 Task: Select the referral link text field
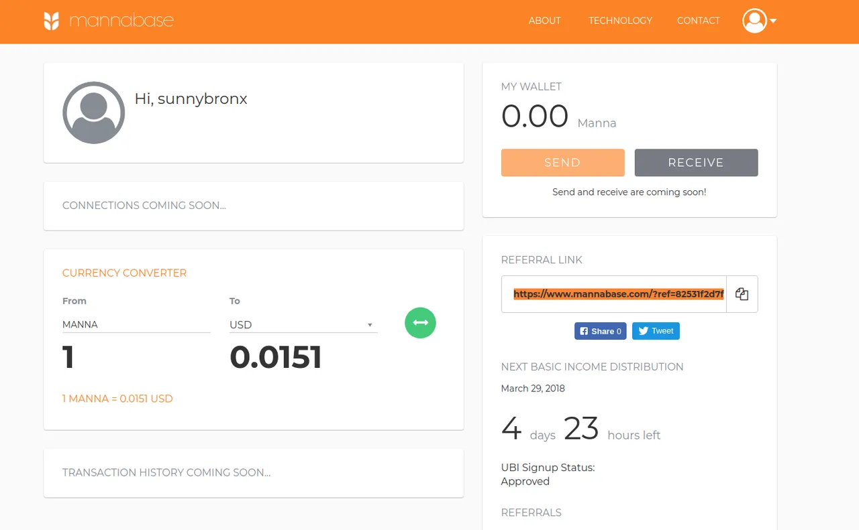[x=613, y=294]
